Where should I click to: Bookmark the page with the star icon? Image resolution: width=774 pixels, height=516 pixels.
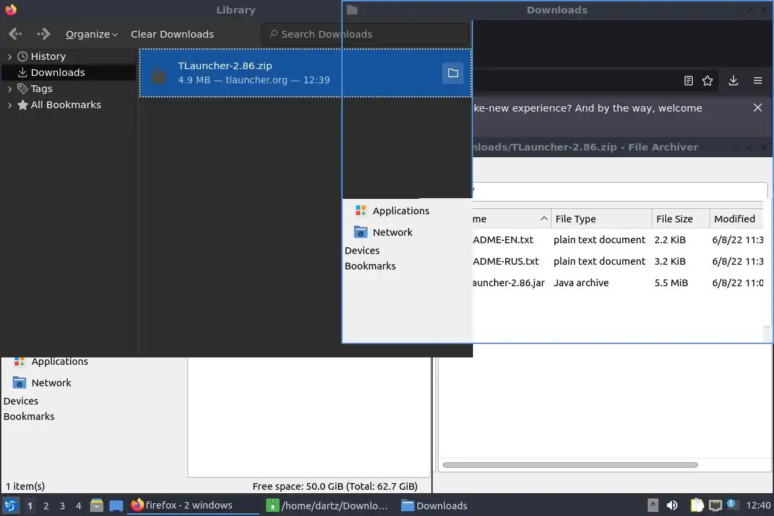click(x=707, y=81)
